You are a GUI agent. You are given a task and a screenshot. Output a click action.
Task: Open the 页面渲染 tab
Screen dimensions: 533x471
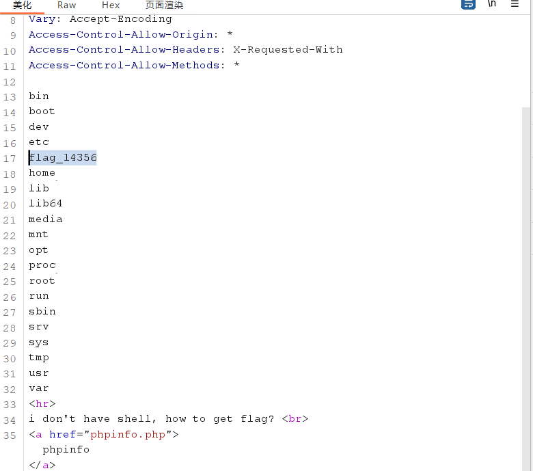[164, 5]
